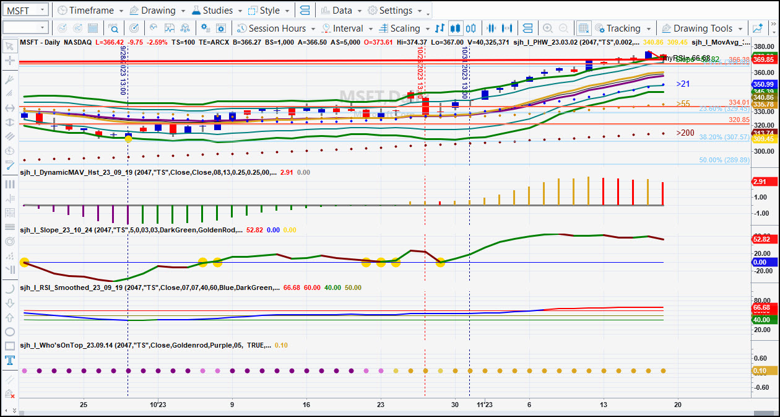Toggle the grid selection mode button

(x=583, y=29)
